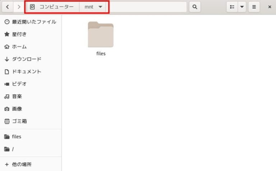
Task: Open 音楽 folder in sidebar
Action: (x=17, y=96)
